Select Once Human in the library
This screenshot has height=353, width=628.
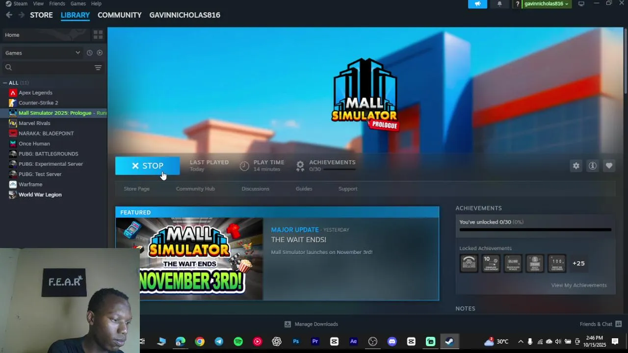(34, 144)
